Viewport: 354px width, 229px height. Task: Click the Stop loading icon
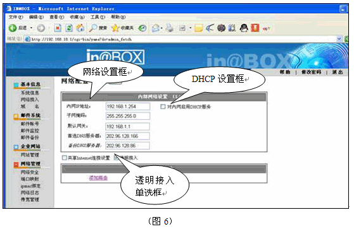pyautogui.click(x=58, y=28)
